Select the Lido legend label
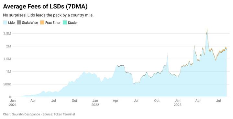This screenshot has width=233, height=119. coord(11,23)
